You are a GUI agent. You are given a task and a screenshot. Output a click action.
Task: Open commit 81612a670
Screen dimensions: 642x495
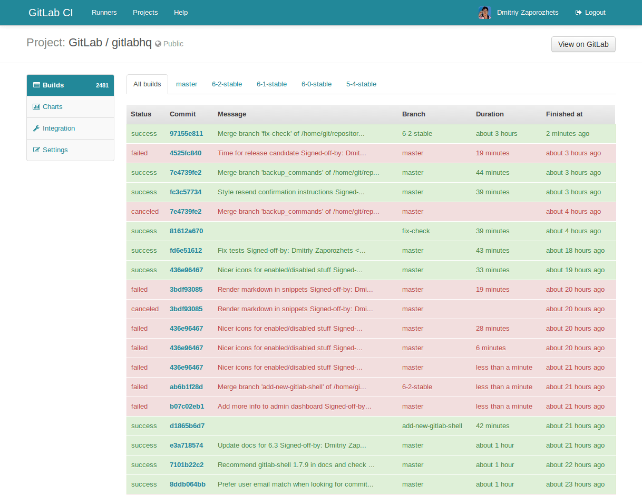pos(186,231)
